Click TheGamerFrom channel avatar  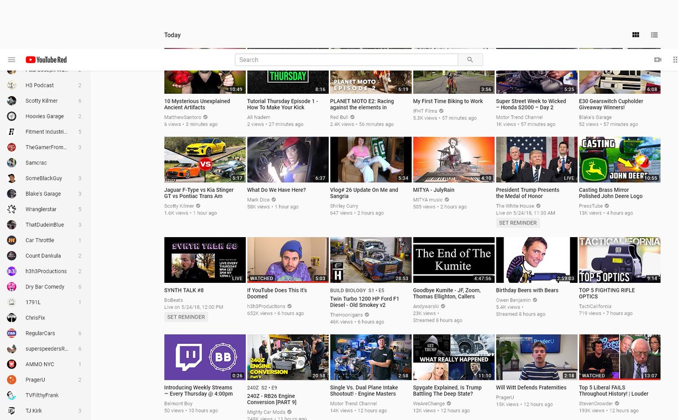tap(11, 147)
